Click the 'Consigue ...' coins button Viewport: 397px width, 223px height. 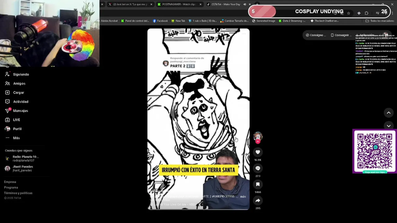(x=316, y=35)
